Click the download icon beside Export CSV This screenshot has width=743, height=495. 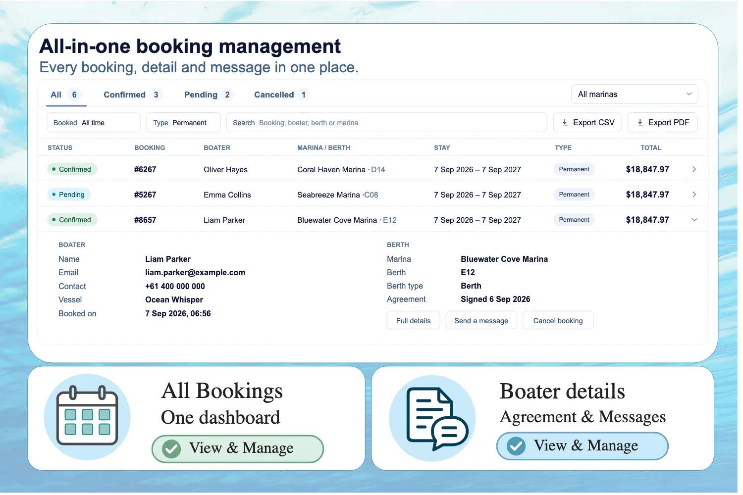click(x=565, y=122)
